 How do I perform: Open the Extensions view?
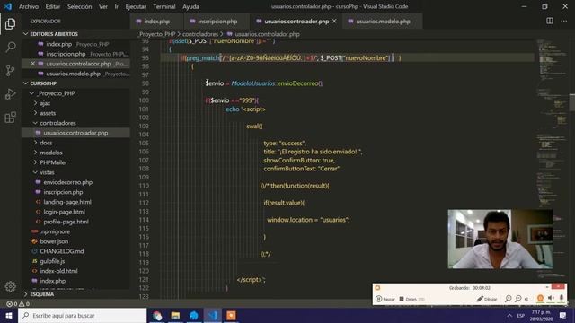coord(10,118)
